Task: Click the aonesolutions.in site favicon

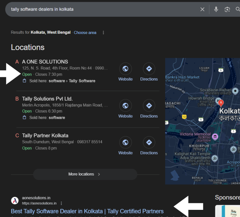Action: pyautogui.click(x=15, y=201)
